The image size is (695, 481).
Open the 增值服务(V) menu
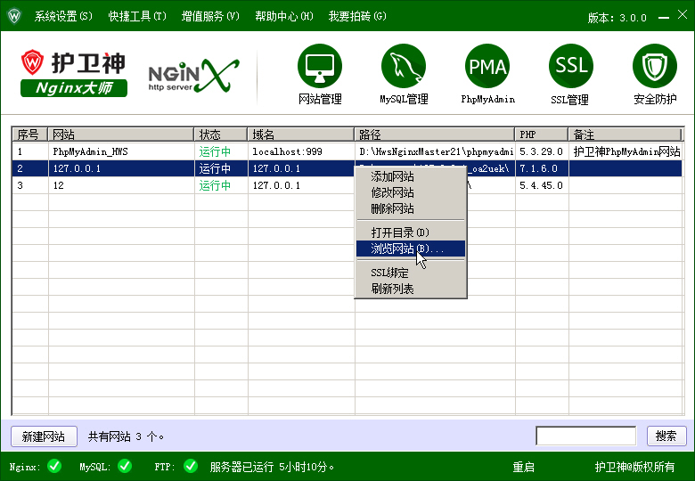coord(210,16)
